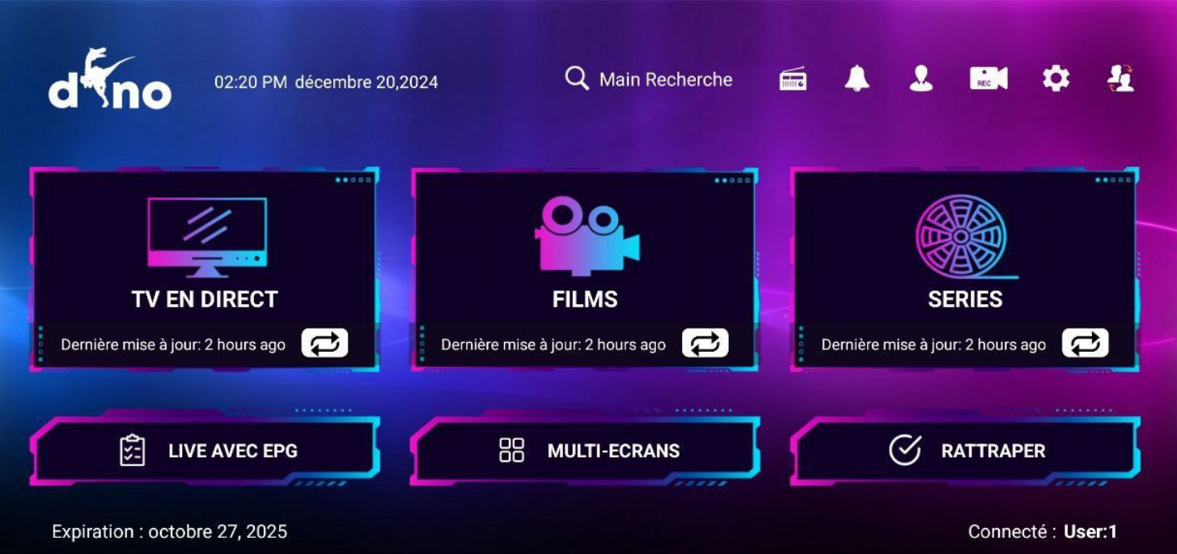This screenshot has width=1177, height=554.
Task: Refresh the FILMS content list
Action: point(705,343)
